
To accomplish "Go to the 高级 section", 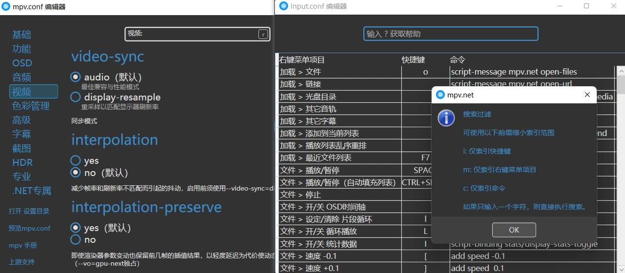I will [21, 119].
